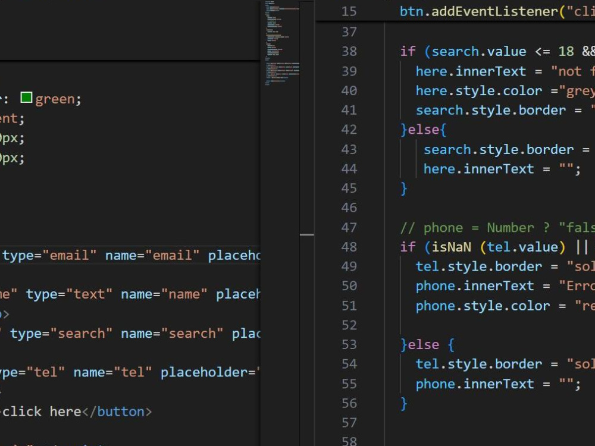The width and height of the screenshot is (595, 446).
Task: Click the name="name" attribute
Action: pyautogui.click(x=164, y=294)
